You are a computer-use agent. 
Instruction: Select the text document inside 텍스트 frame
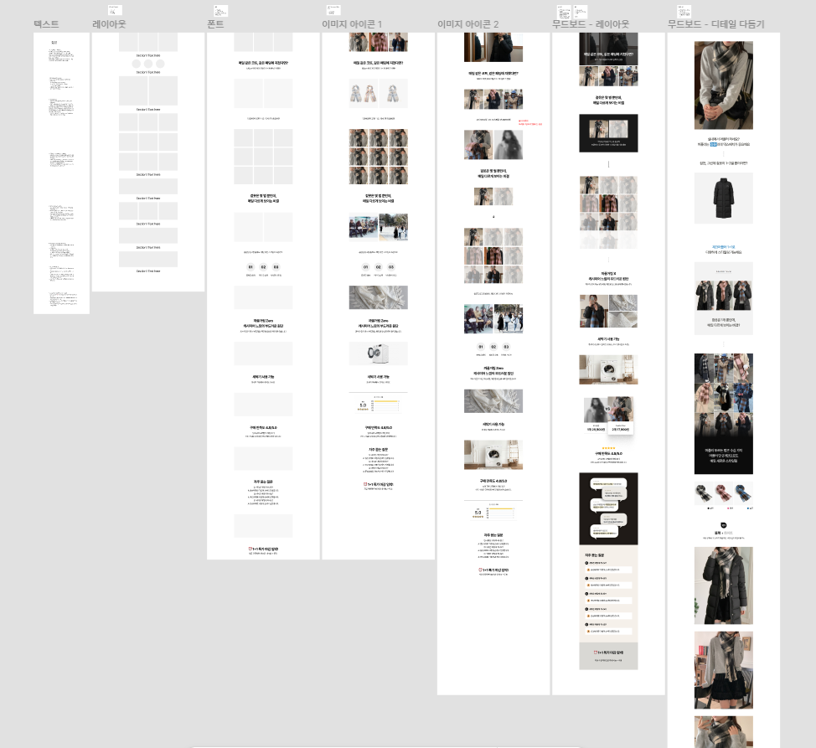pyautogui.click(x=61, y=173)
